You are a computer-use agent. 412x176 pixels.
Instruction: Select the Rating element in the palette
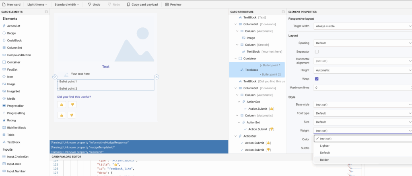9,121
